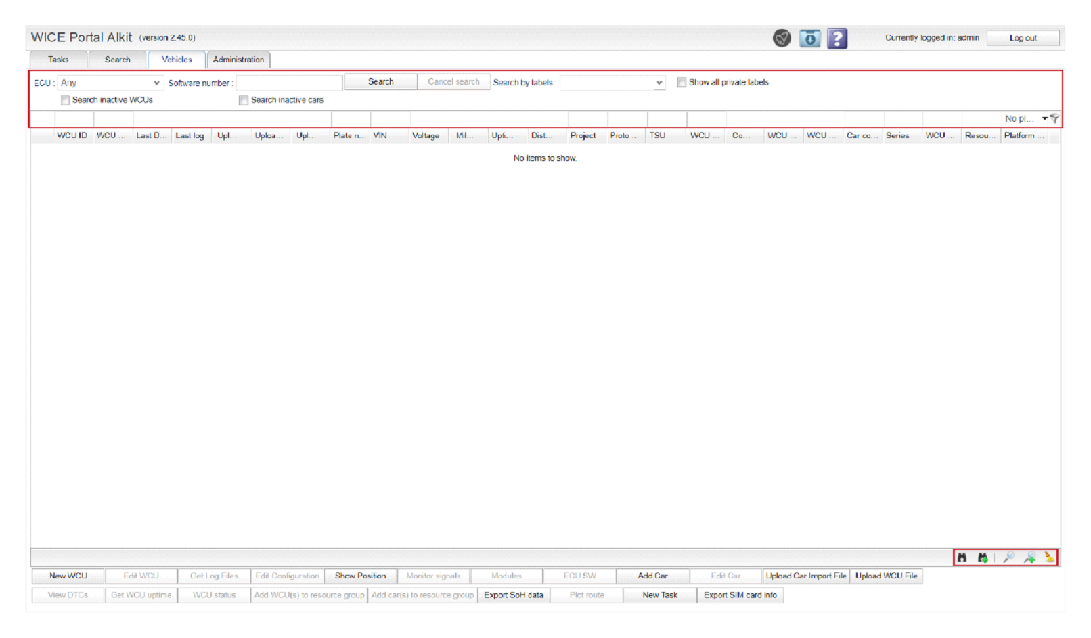Image resolution: width=1091 pixels, height=638 pixels.
Task: Open the Tasks tab
Action: pos(58,60)
